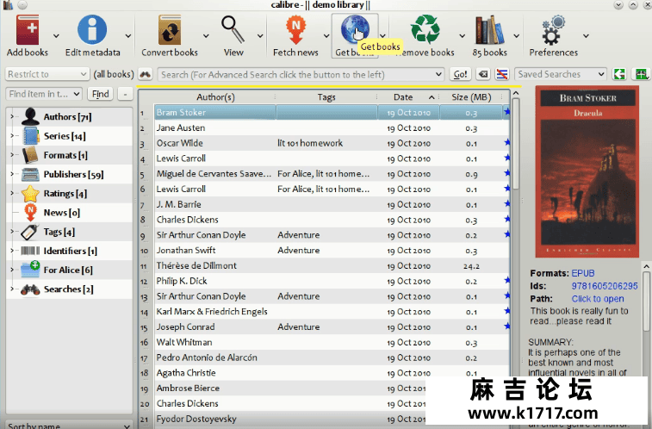Open the EPUB format link

click(x=583, y=273)
